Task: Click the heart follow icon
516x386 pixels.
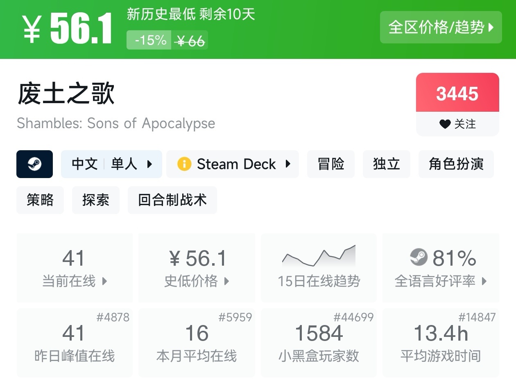Action: click(x=445, y=124)
